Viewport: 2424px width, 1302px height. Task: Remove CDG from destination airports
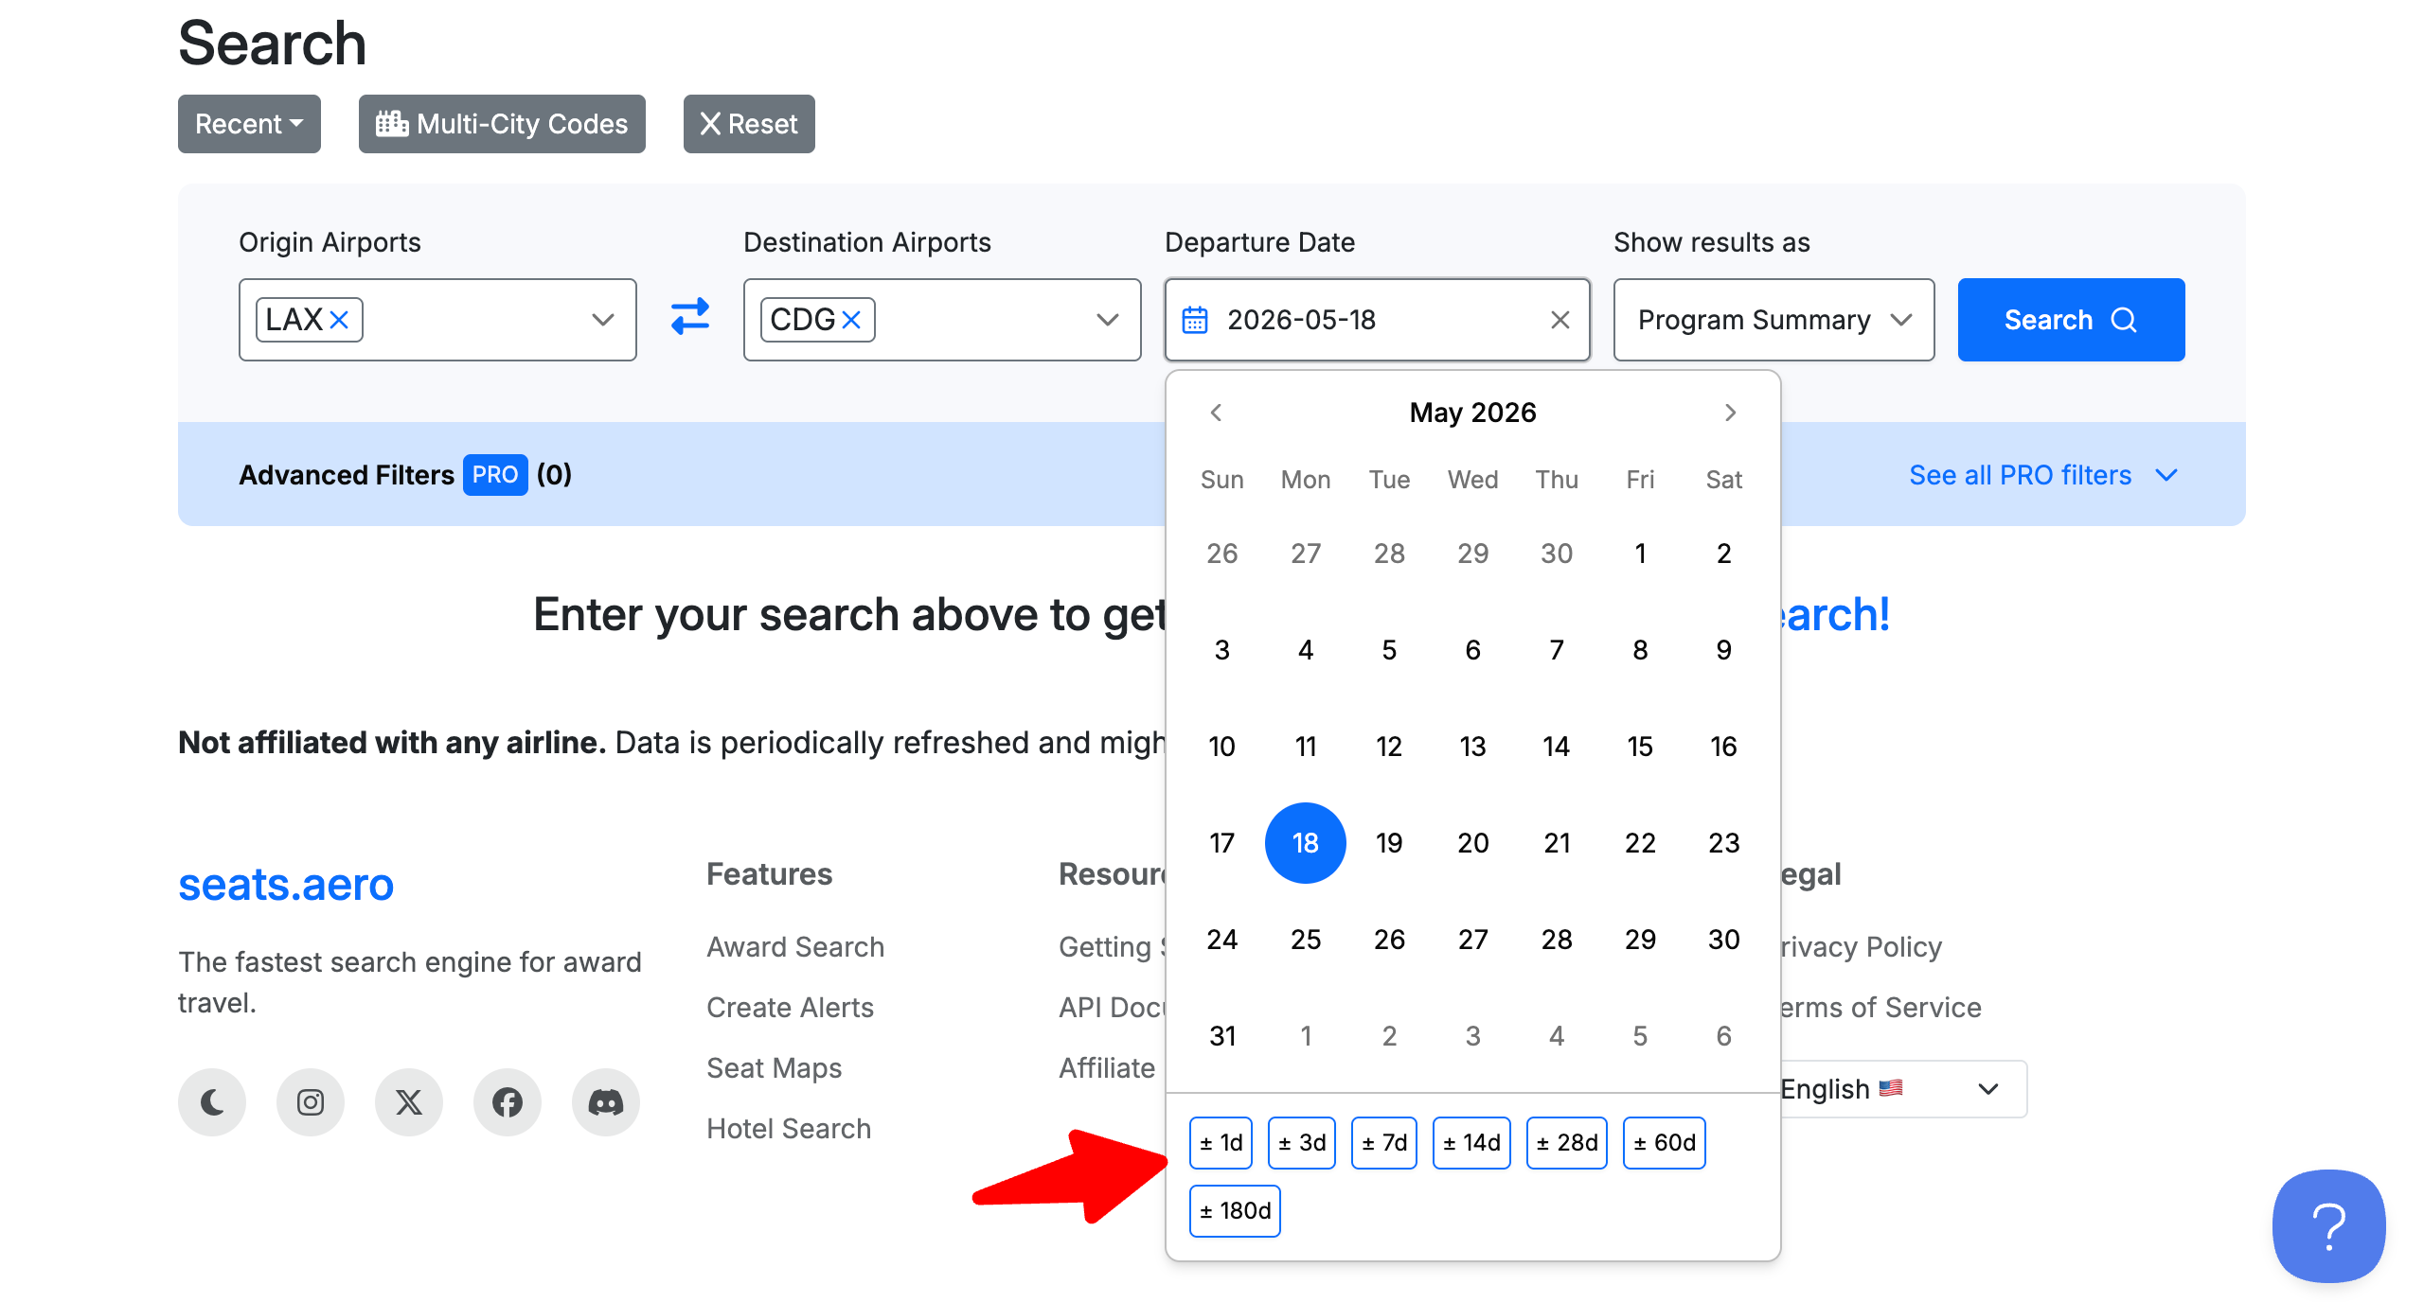851,320
